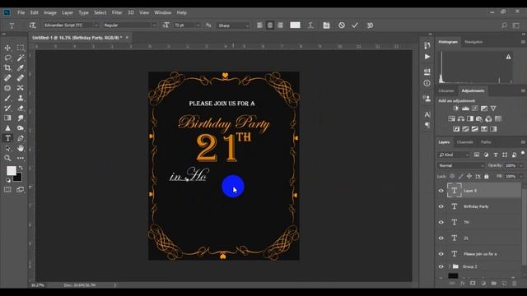Open the Character and Paragraph panels
527x296 pixels.
click(x=326, y=25)
